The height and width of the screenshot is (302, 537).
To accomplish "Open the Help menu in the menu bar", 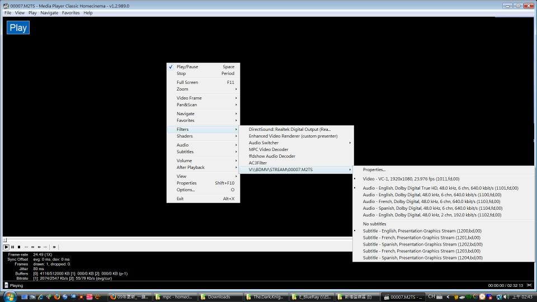I will pos(88,13).
